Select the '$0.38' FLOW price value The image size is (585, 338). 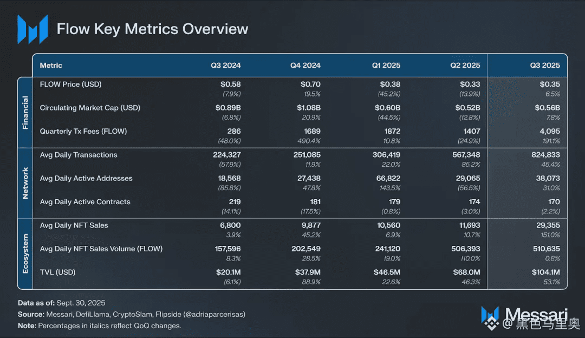coord(390,84)
